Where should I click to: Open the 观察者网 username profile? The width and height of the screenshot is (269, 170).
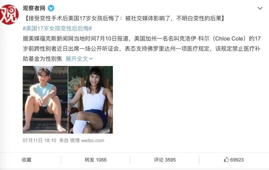[x=34, y=8]
